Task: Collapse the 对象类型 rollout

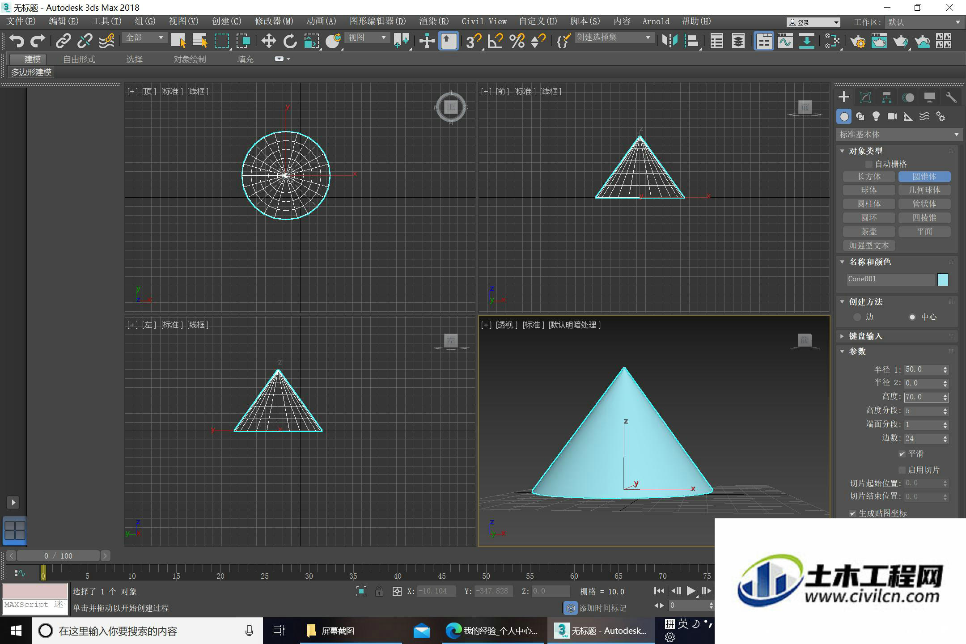Action: pos(842,151)
